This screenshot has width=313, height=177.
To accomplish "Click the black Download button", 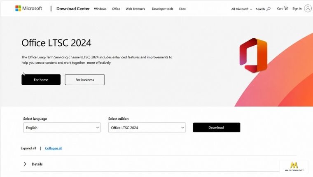I will pos(217,127).
